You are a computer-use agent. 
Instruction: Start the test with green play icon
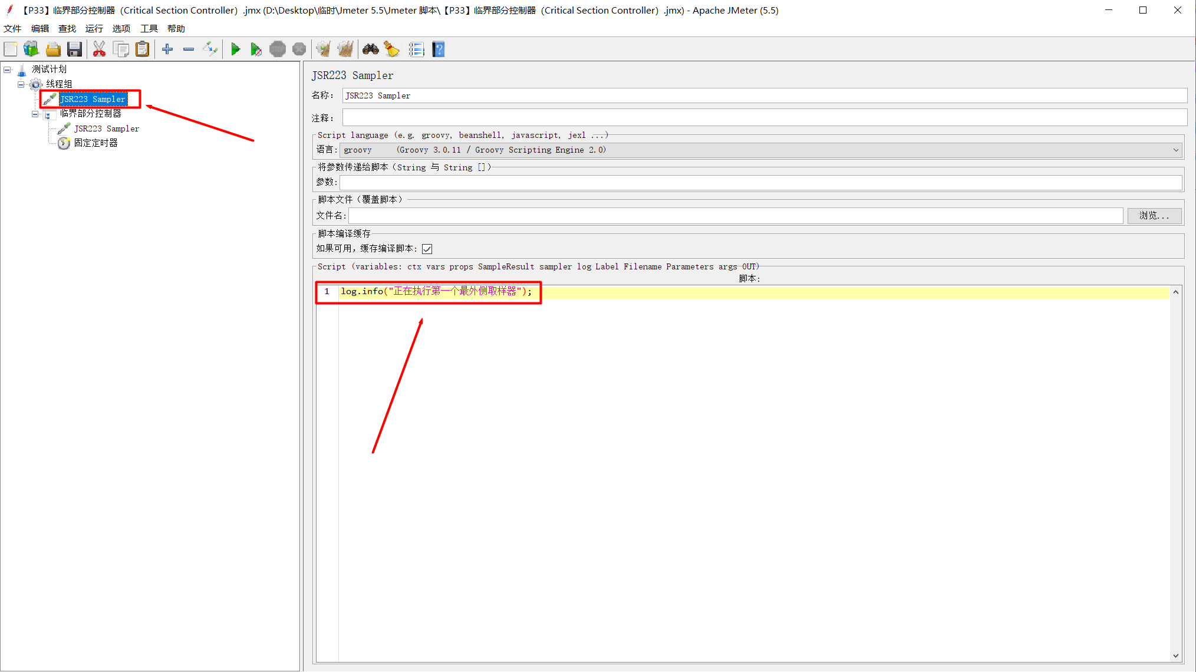235,50
